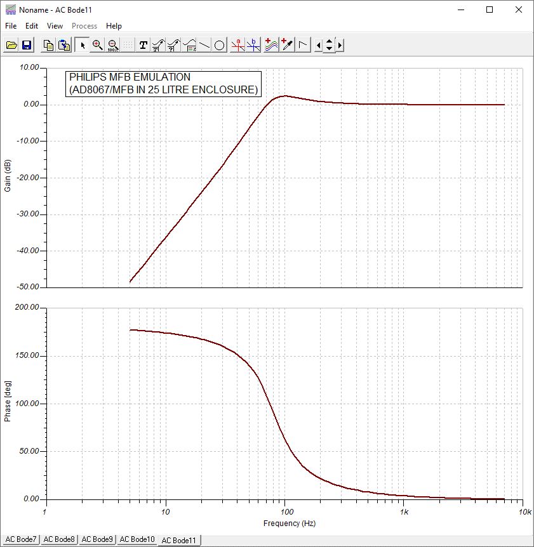The width and height of the screenshot is (534, 547).
Task: Select the Text (T) annotation tool
Action: click(x=143, y=45)
